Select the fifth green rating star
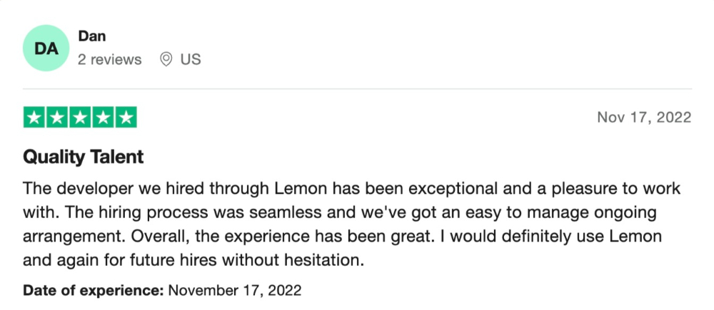 126,118
